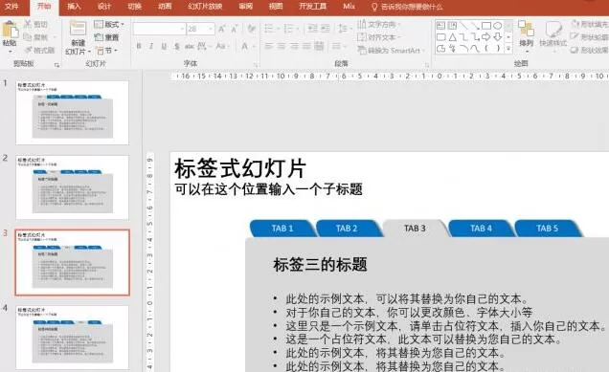The width and height of the screenshot is (609, 372).
Task: Toggle underline formatting U
Action: point(164,46)
